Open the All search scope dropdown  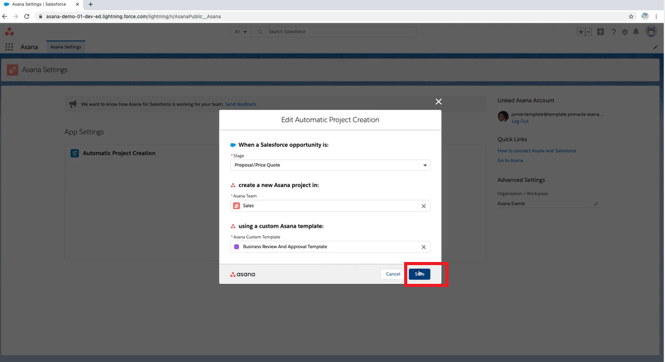click(240, 31)
